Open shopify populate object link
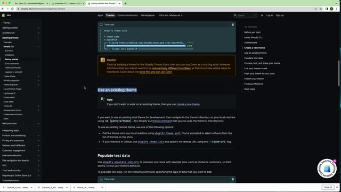The width and height of the screenshot is (341, 192). [121, 162]
